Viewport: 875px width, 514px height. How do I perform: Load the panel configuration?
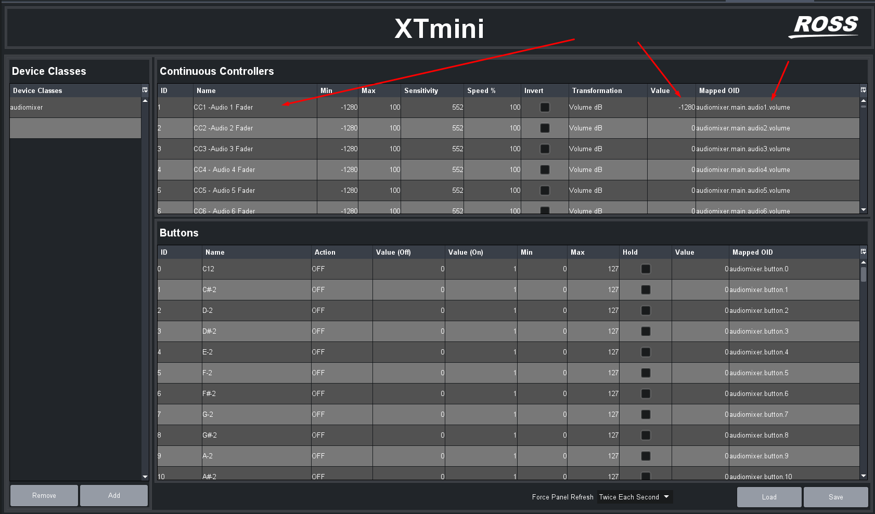pyautogui.click(x=769, y=497)
